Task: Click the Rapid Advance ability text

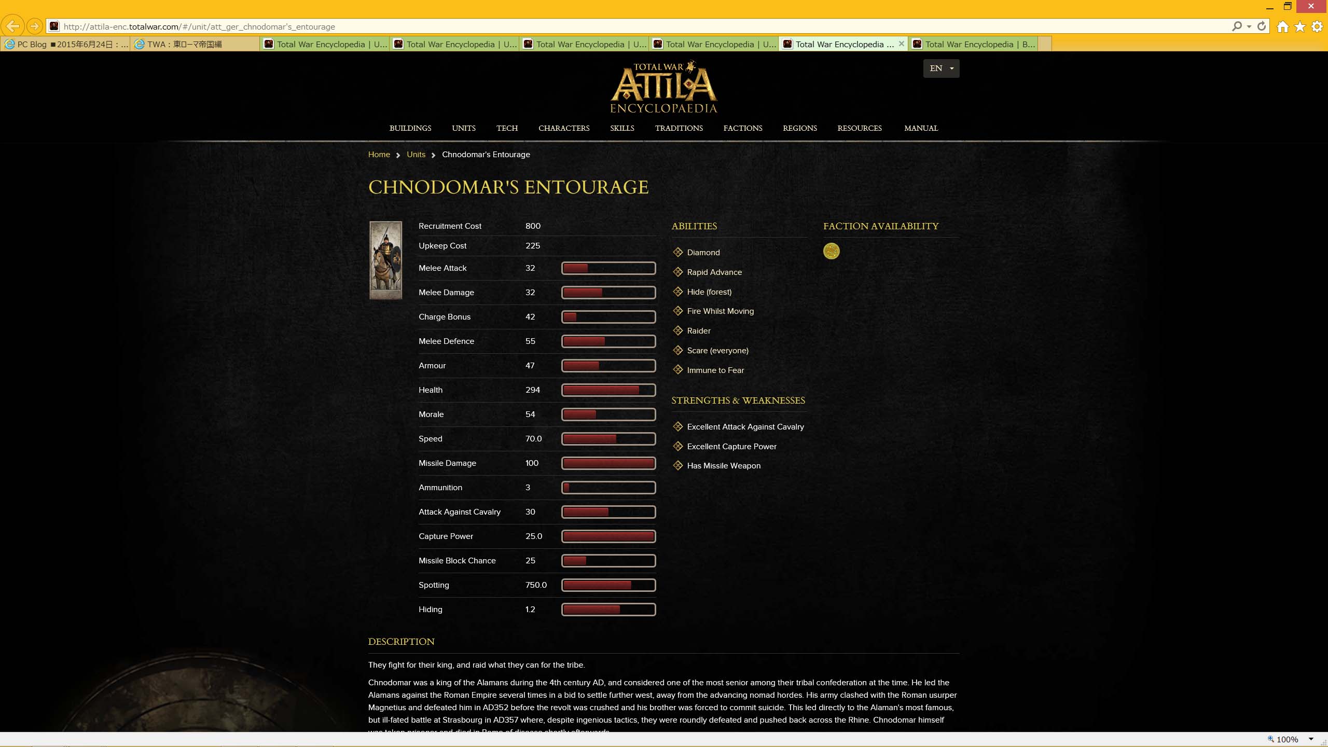Action: pyautogui.click(x=714, y=272)
